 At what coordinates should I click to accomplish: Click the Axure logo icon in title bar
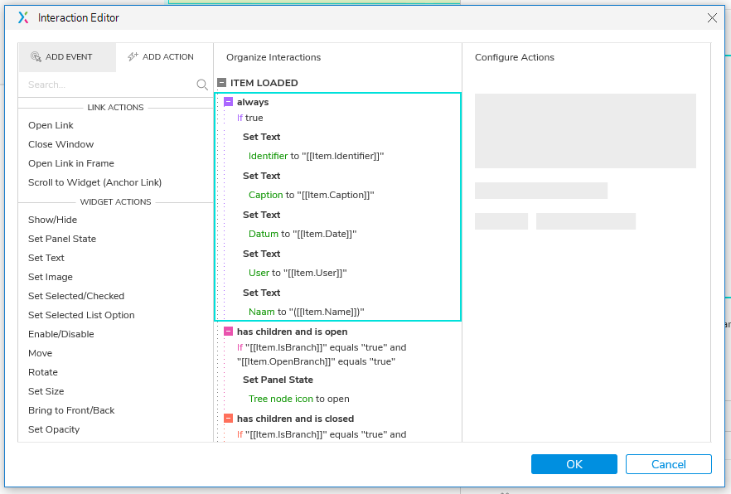23,17
